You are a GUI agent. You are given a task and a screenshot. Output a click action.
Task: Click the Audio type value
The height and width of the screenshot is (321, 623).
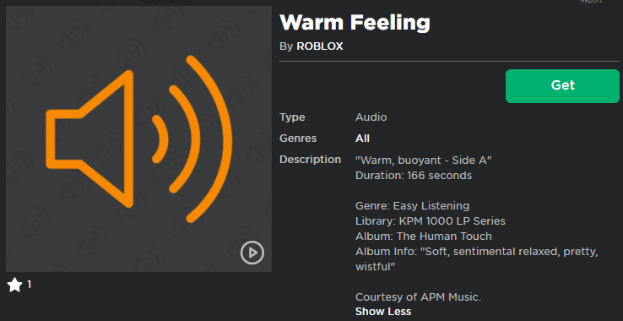[371, 117]
